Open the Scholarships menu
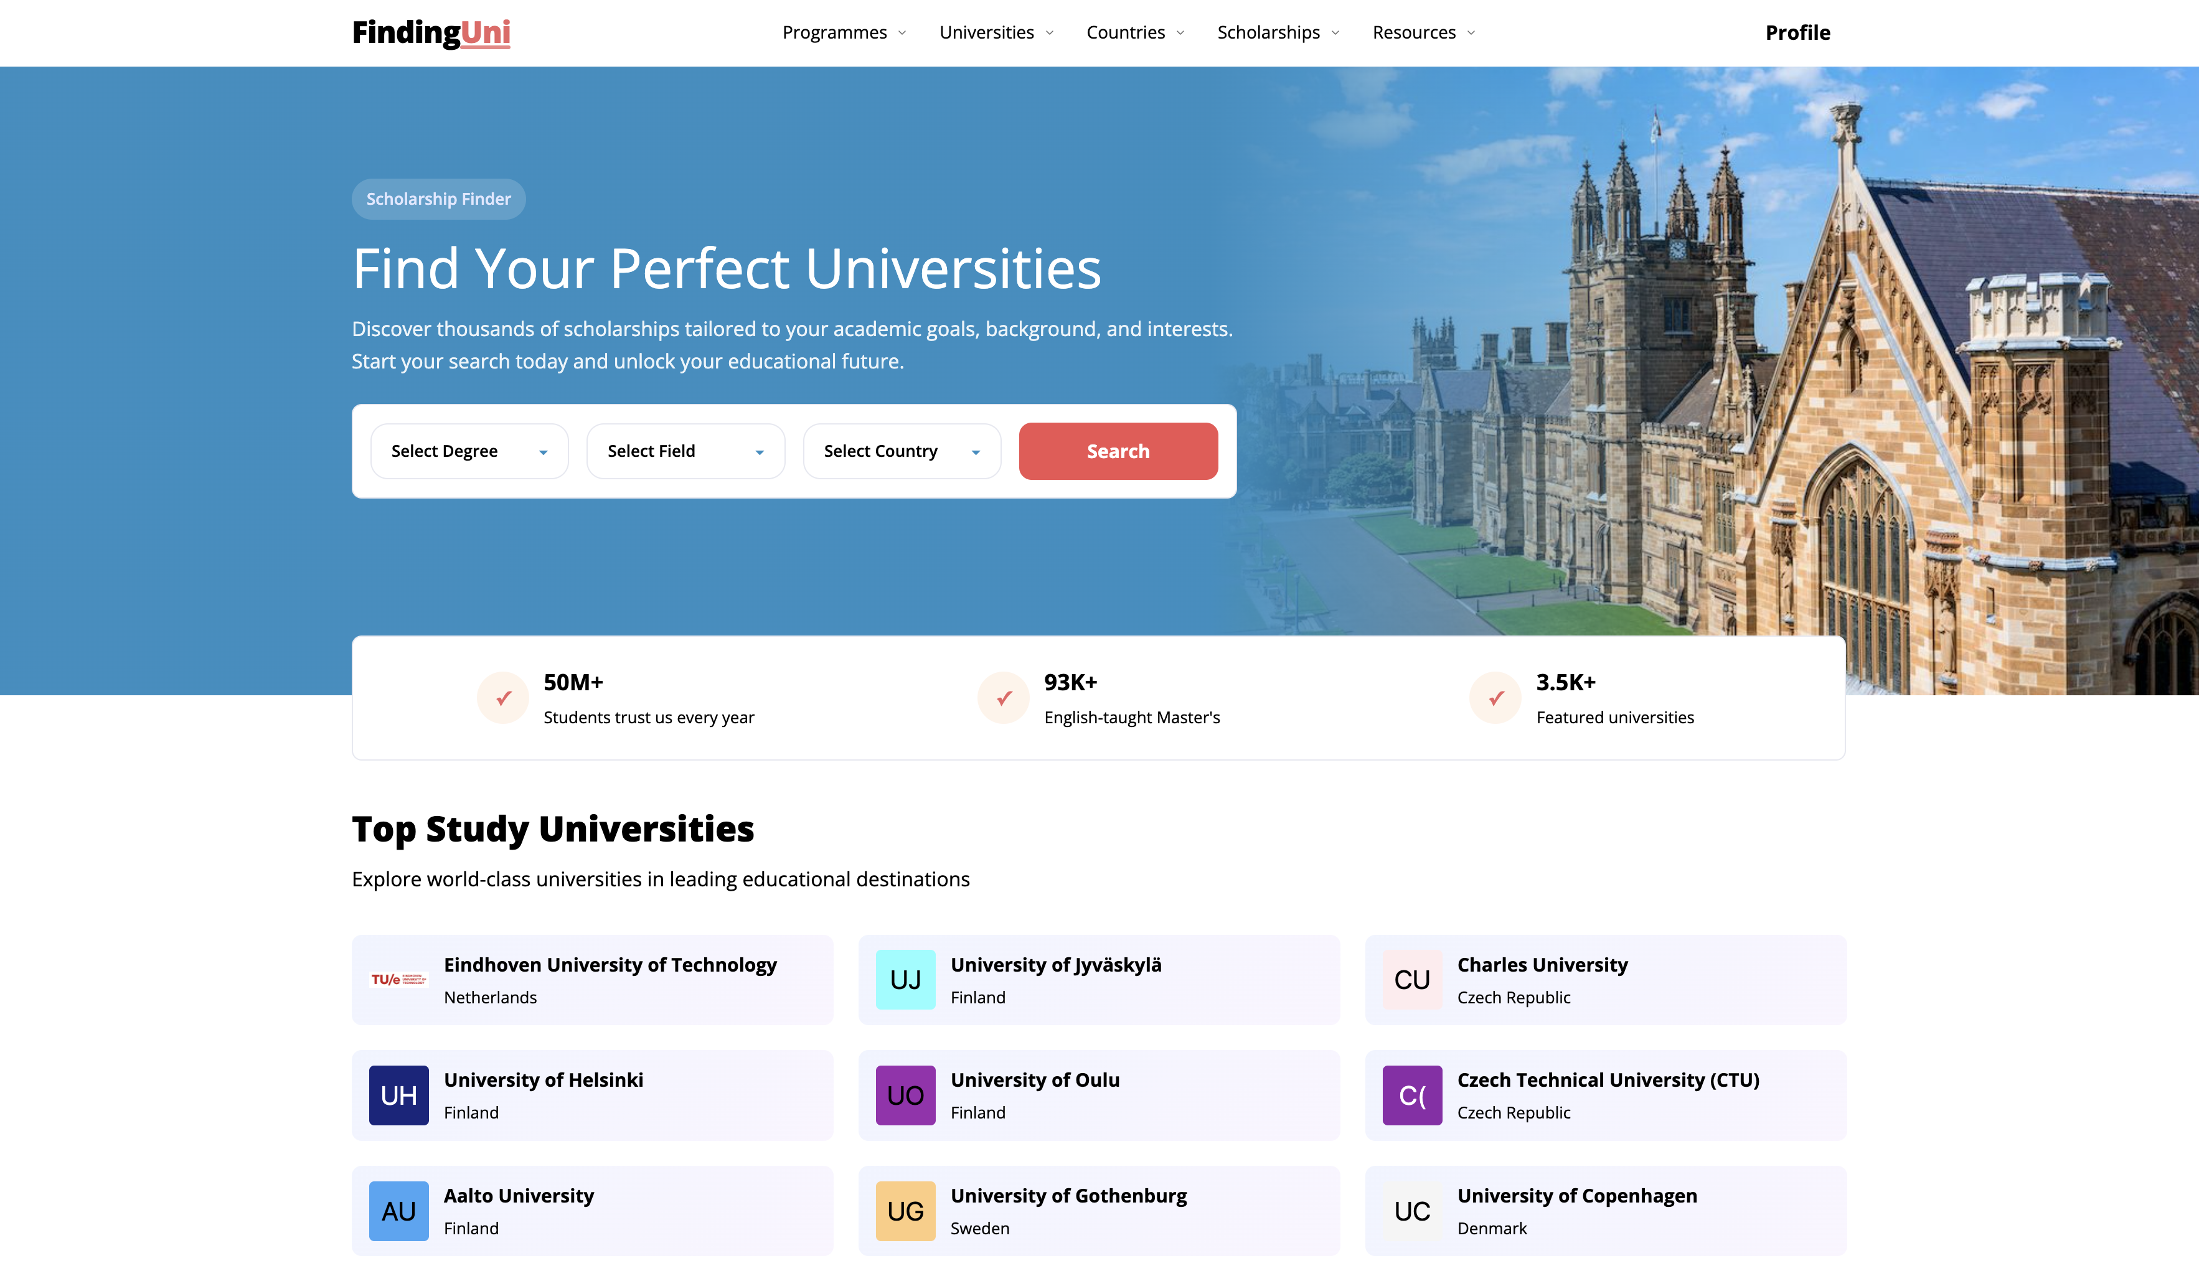 point(1268,32)
